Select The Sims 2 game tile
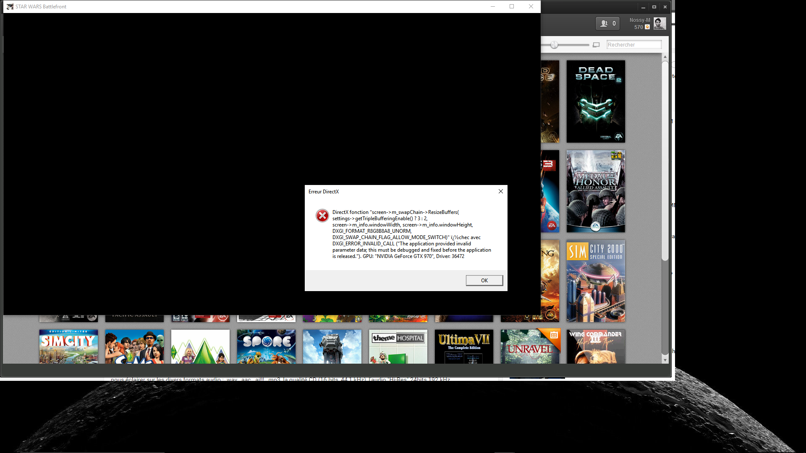The image size is (806, 453). 134,346
